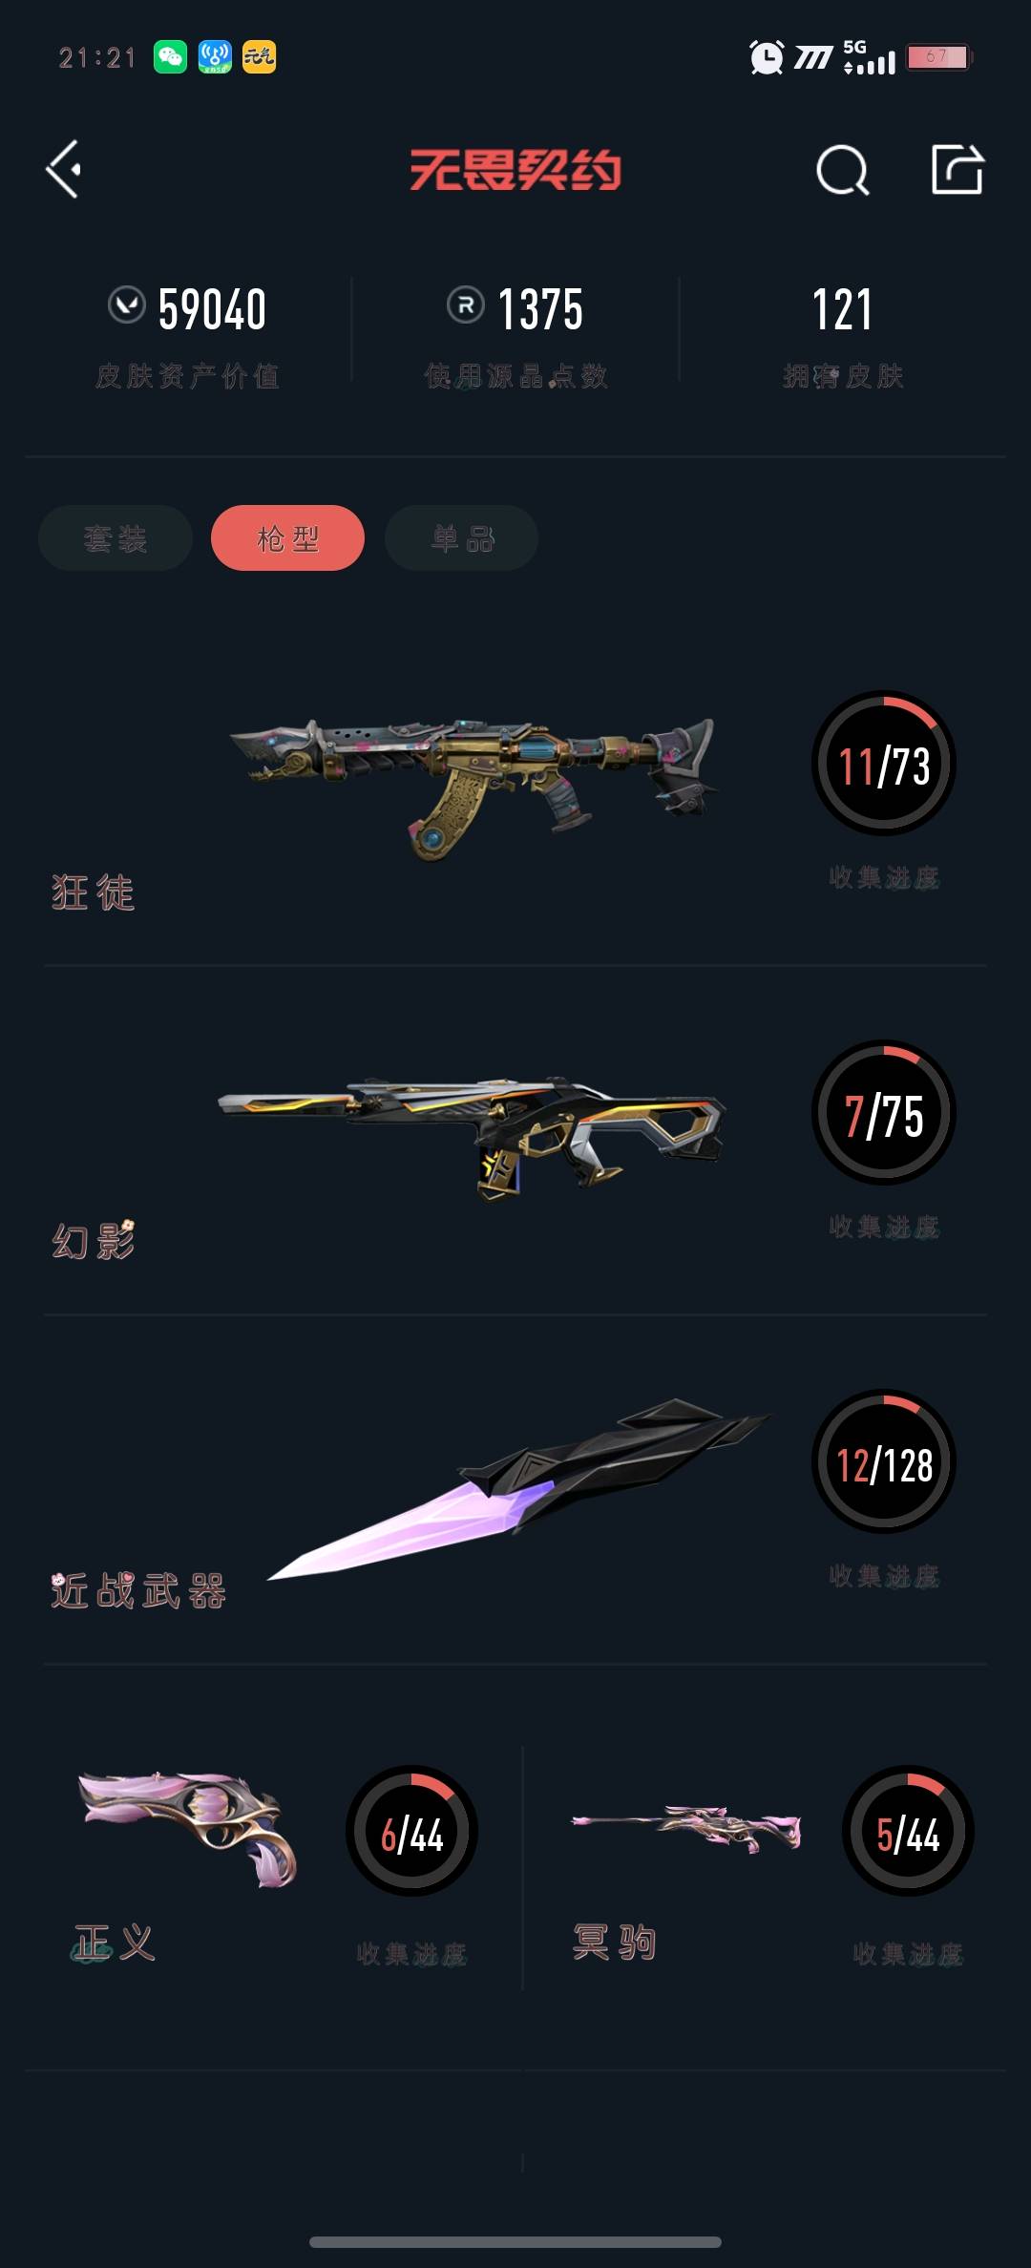The image size is (1031, 2268).
Task: Open the 正义 shotgun skin image
Action: click(188, 1827)
